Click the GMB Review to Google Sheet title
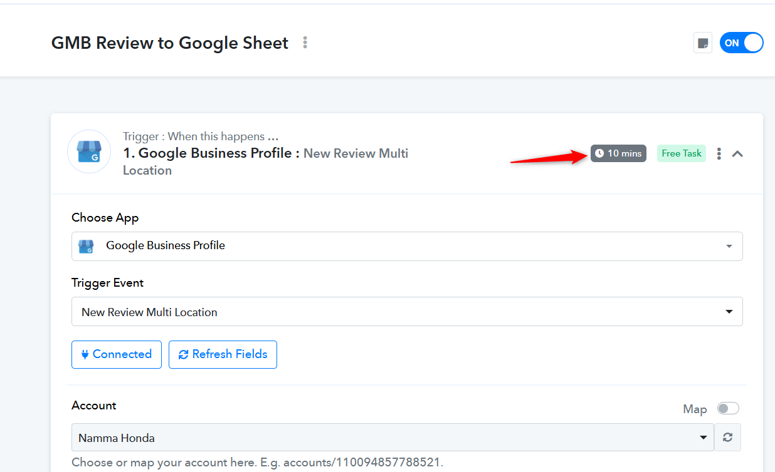 tap(170, 43)
